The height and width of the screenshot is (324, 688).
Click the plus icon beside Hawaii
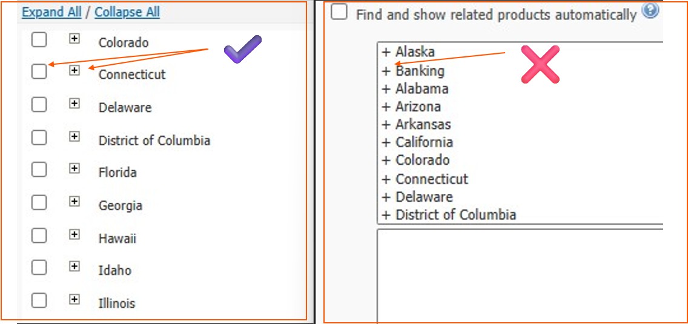[x=74, y=234]
